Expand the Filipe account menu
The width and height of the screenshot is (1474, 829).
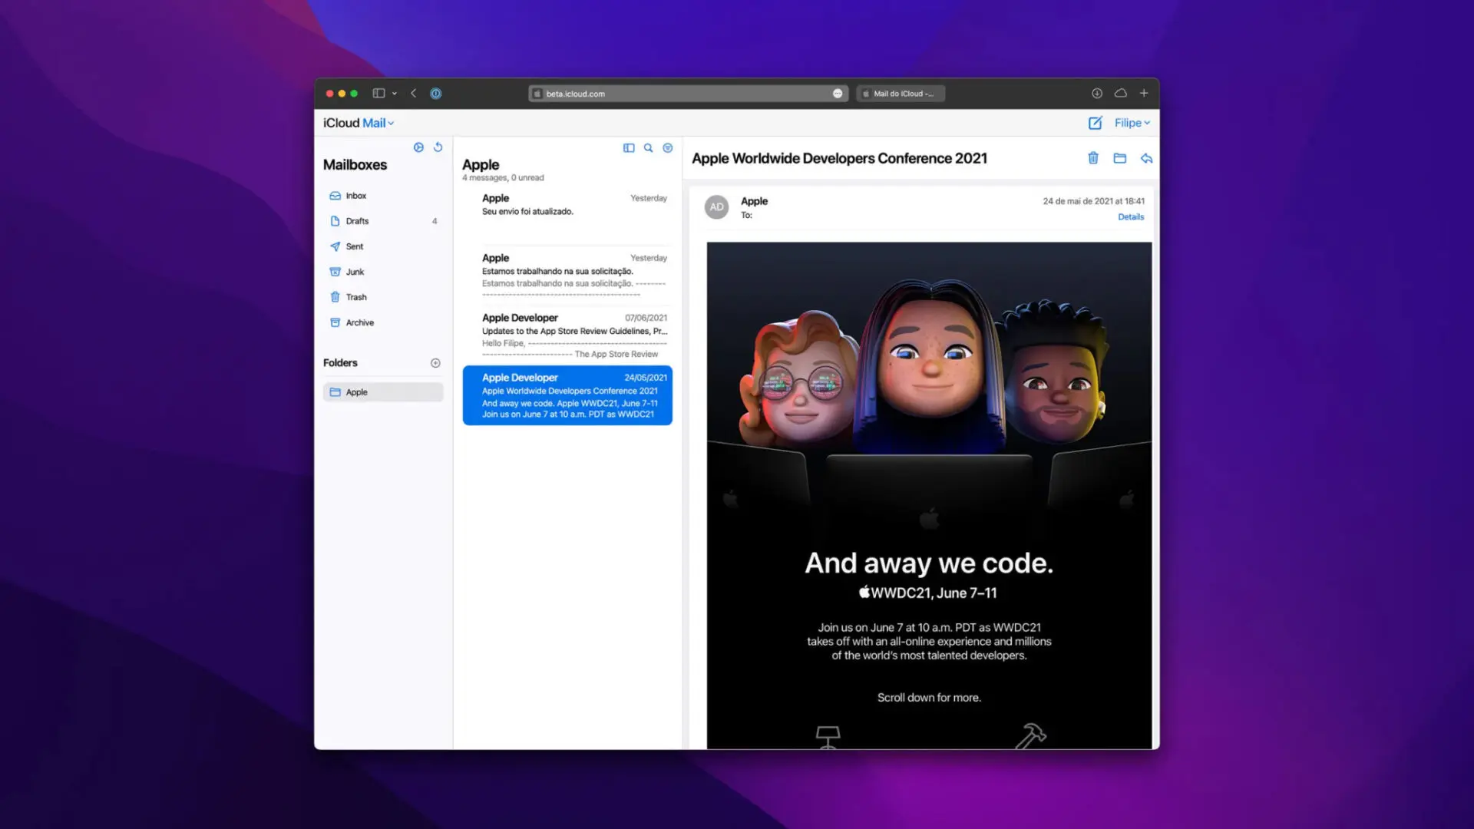(x=1132, y=123)
